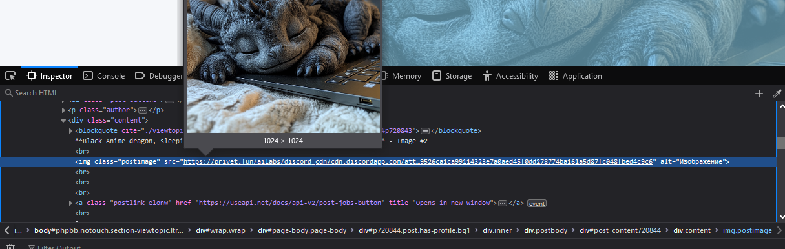Click the alt="Изображение" attribute
The width and height of the screenshot is (785, 249).
[x=693, y=161]
